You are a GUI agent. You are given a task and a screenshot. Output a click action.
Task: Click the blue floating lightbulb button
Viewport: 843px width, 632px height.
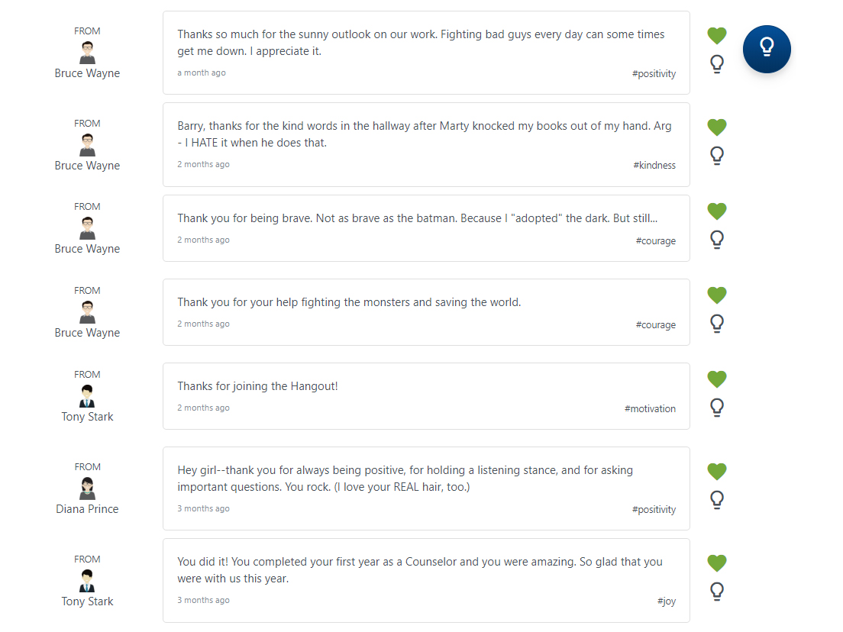click(x=767, y=49)
